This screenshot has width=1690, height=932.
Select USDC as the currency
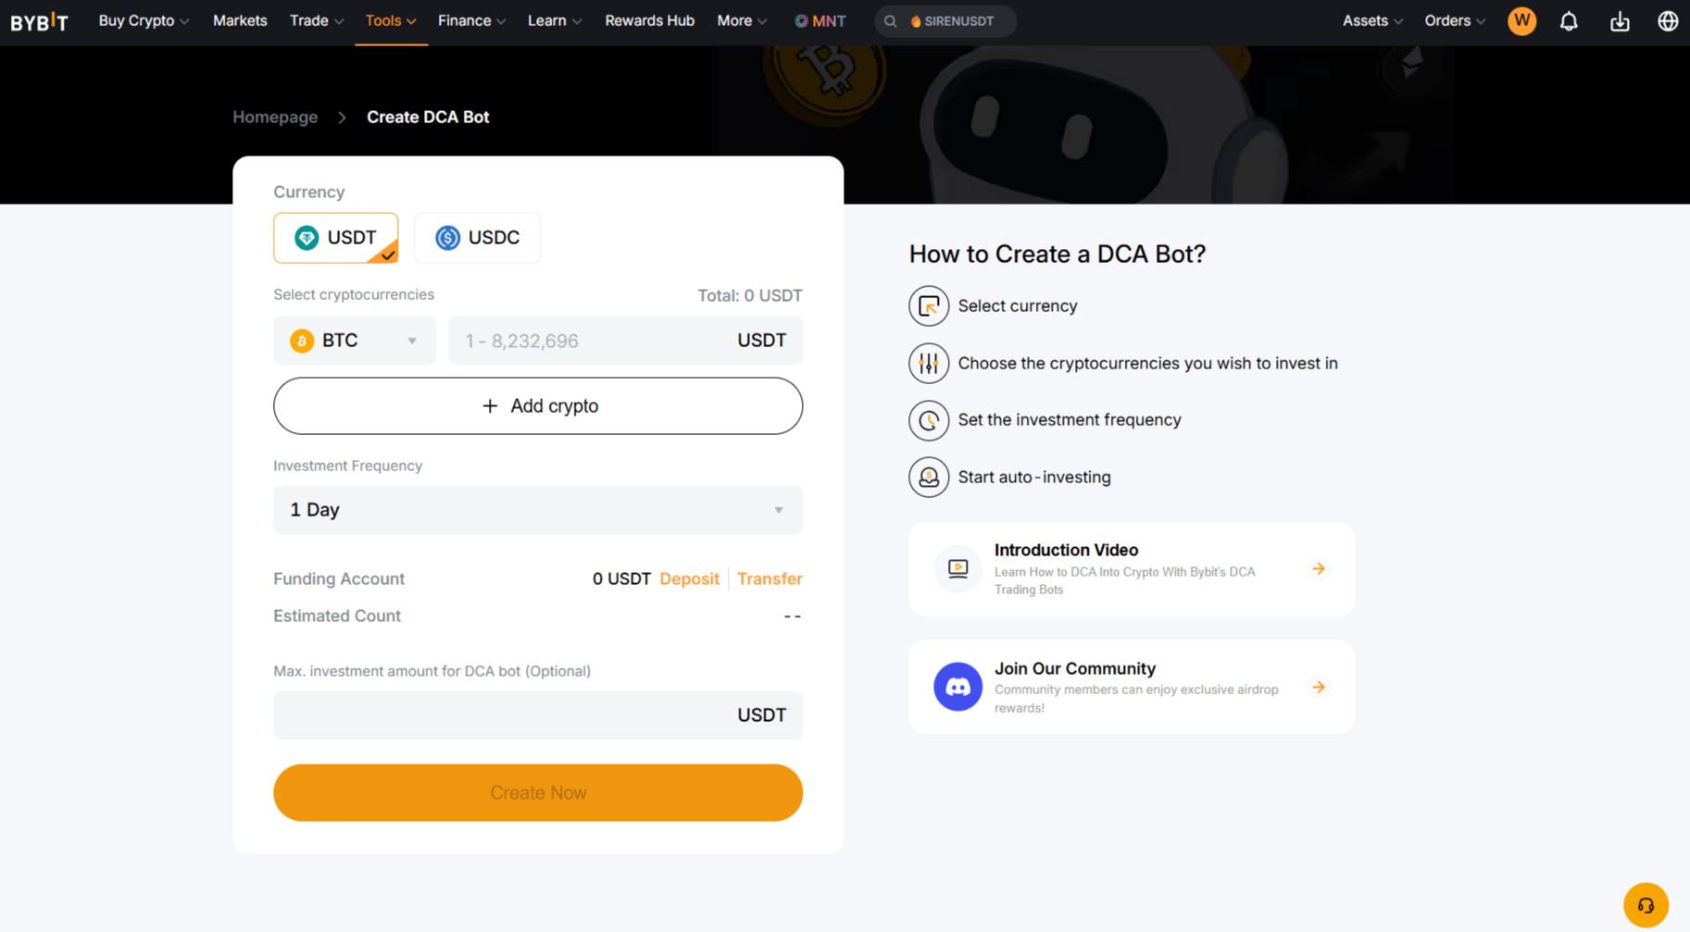[477, 238]
